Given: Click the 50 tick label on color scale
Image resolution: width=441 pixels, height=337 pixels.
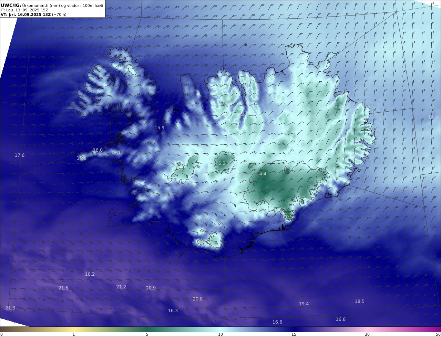Looking at the screenshot, I should pos(438,334).
